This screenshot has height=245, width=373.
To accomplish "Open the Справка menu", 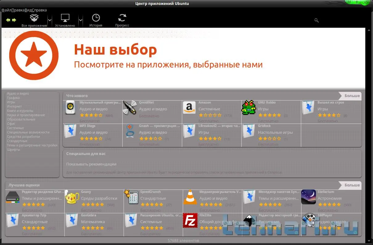I will click(39, 10).
